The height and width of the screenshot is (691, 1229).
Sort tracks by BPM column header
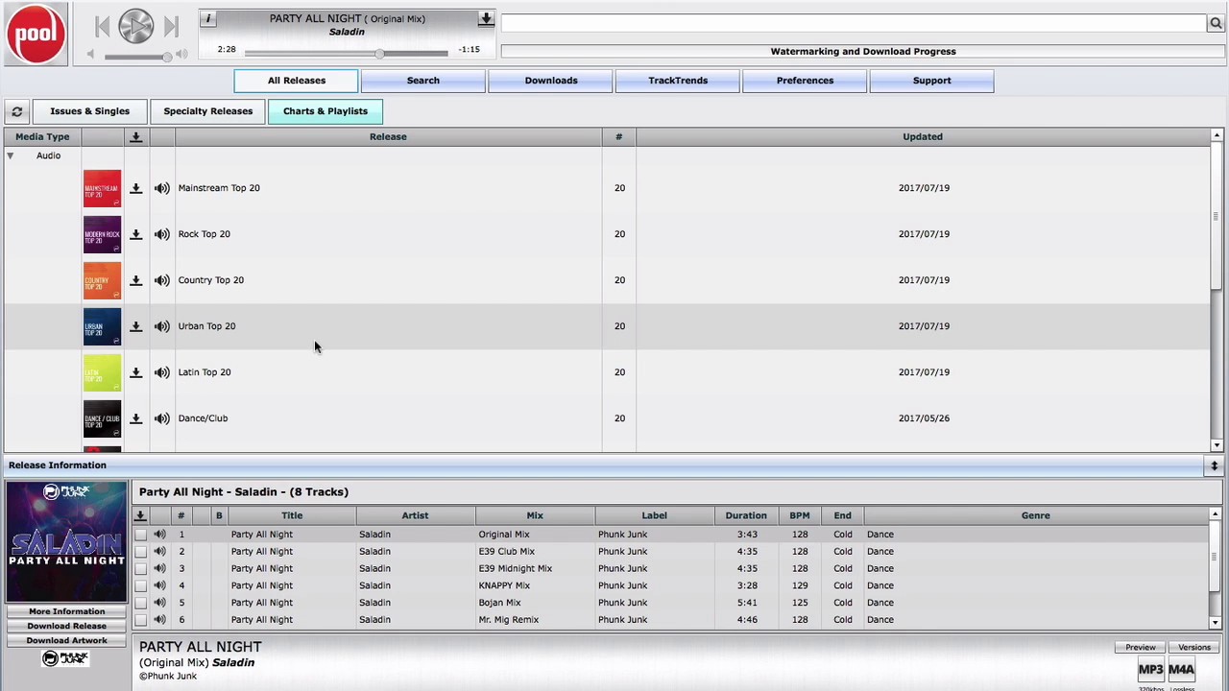(799, 515)
